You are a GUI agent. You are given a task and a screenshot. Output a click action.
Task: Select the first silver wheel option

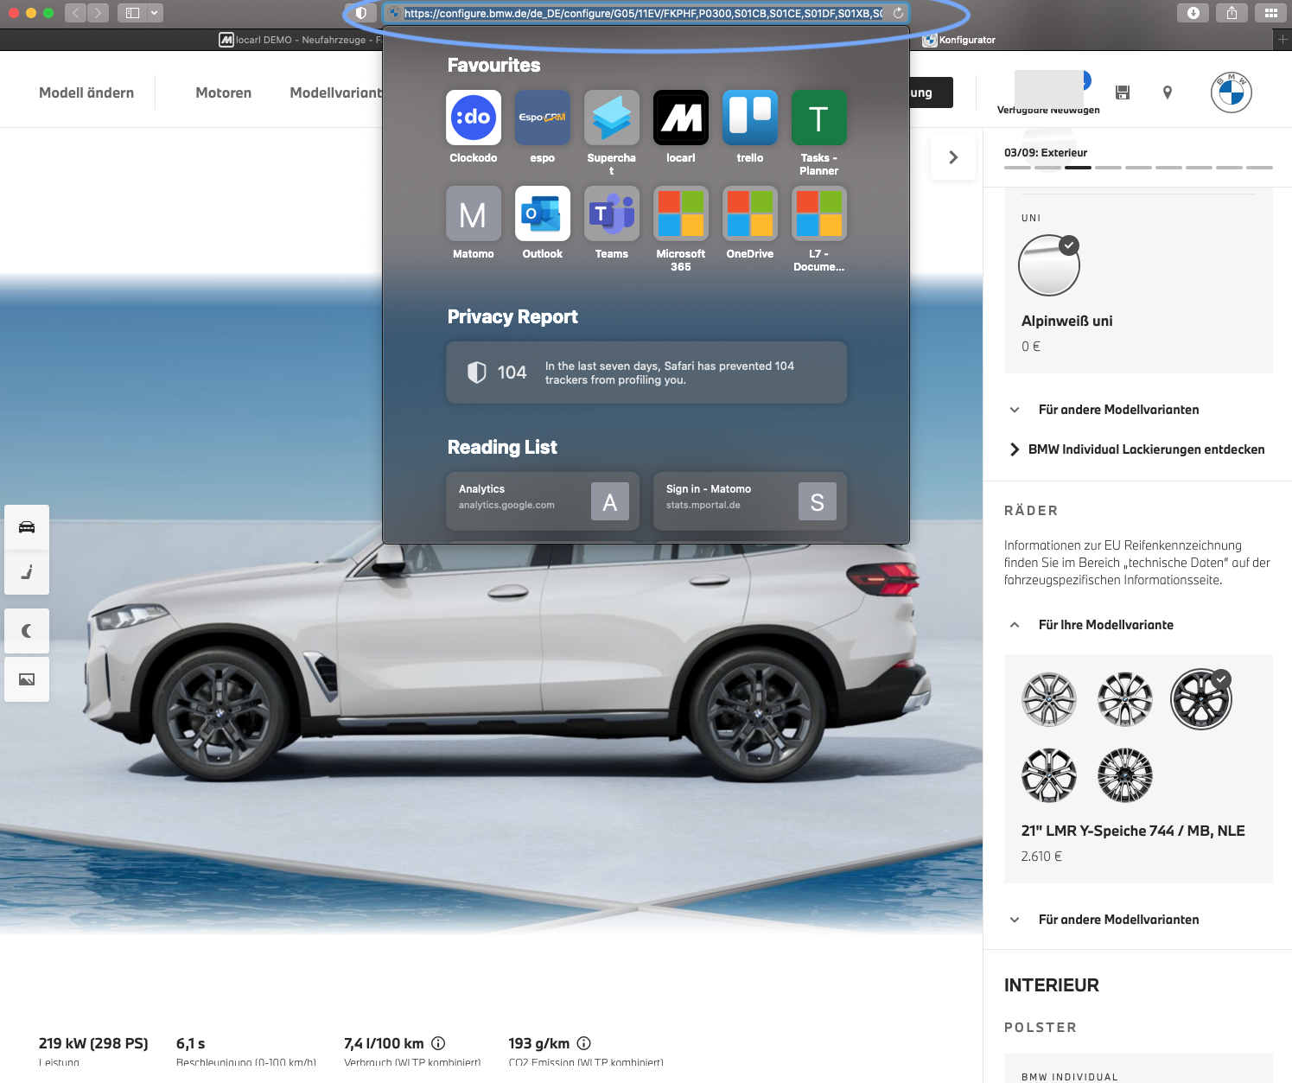1048,699
